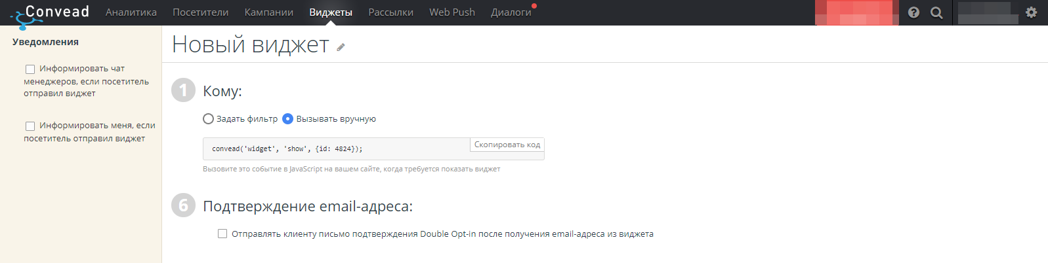Open the Web Push link
This screenshot has height=263, width=1048.
452,12
